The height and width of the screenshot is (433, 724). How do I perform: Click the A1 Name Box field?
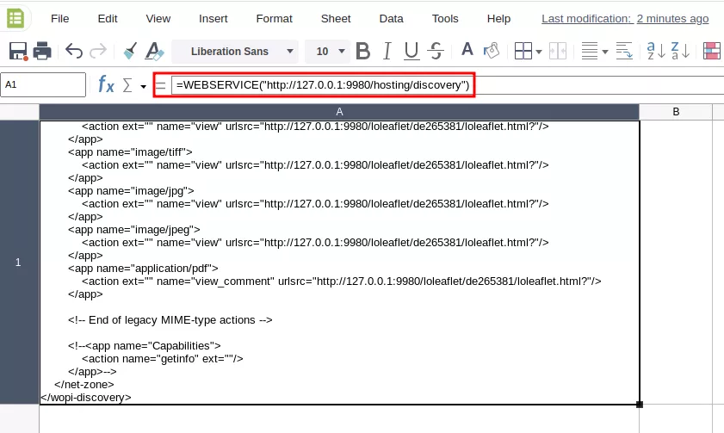click(43, 84)
